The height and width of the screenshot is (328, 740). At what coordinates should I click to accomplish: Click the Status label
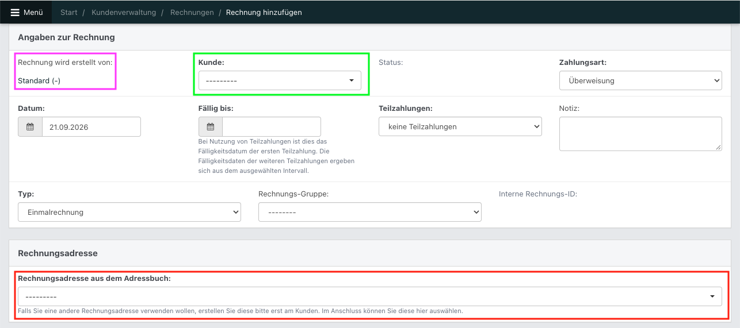click(x=391, y=62)
